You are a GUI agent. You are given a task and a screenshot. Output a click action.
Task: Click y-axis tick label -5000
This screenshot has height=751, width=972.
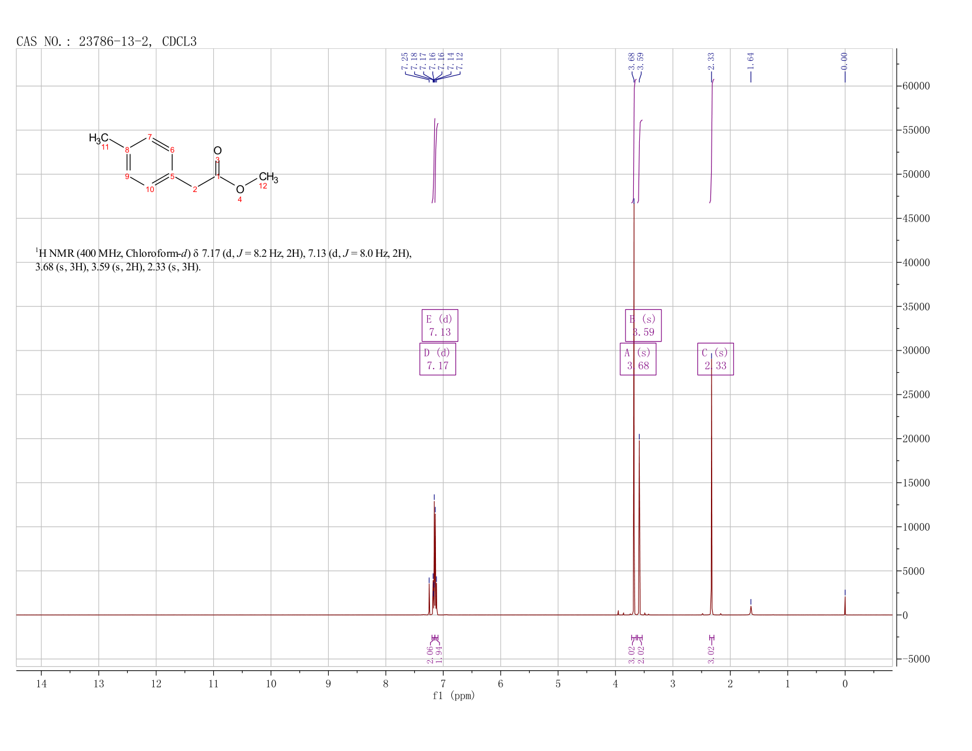916,659
